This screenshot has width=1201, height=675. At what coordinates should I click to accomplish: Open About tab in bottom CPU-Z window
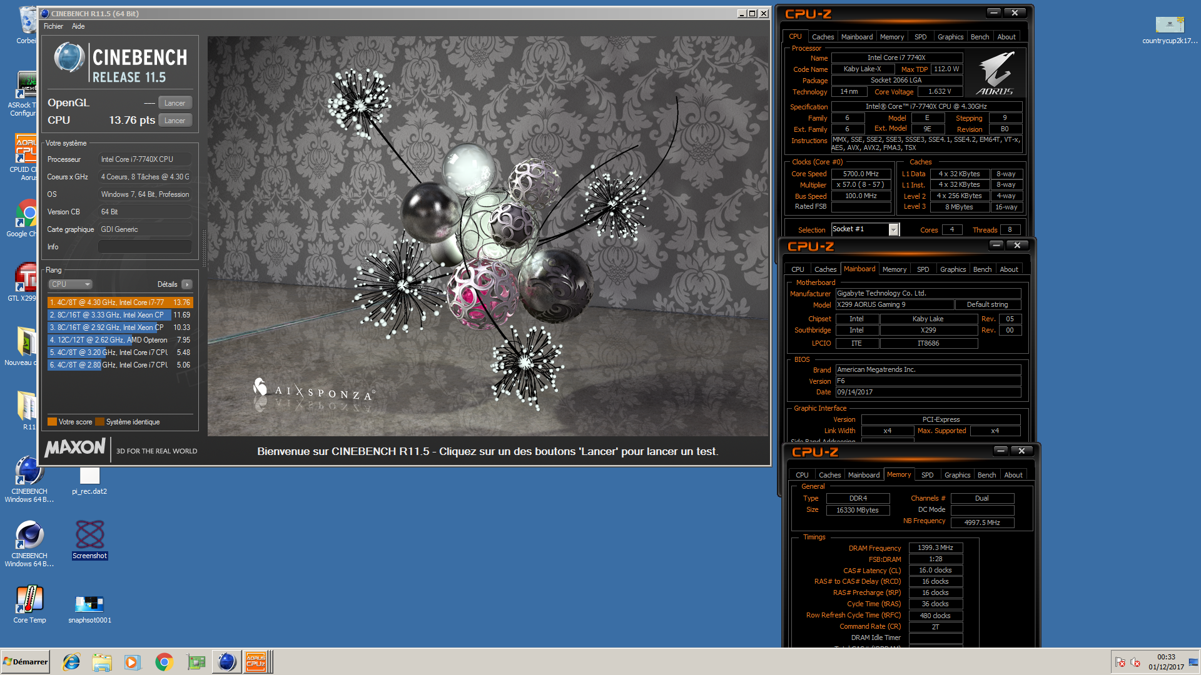coord(1013,475)
